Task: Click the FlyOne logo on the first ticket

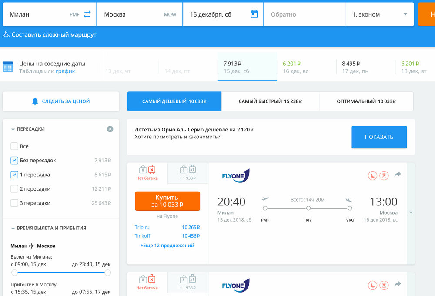Action: point(235,176)
